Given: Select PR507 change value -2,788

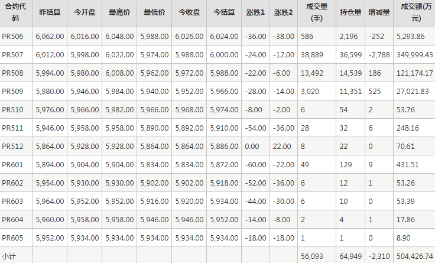Looking at the screenshot, I should tap(379, 54).
